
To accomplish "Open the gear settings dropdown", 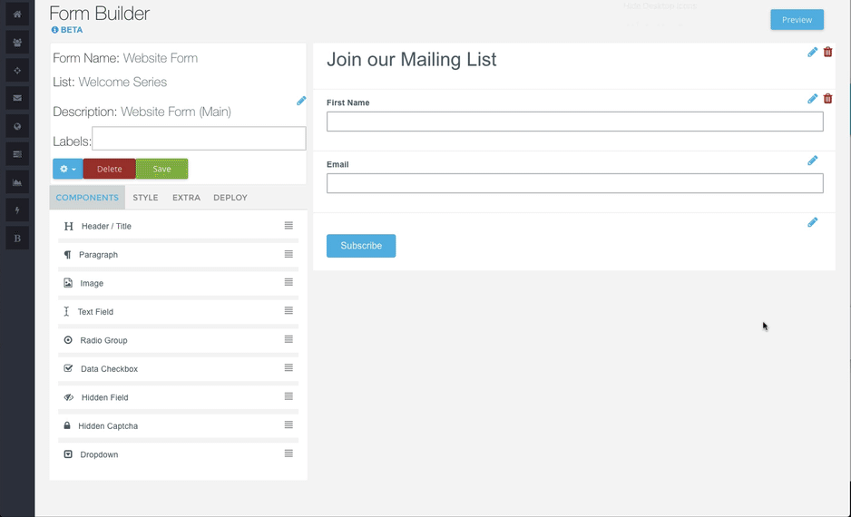I will click(x=68, y=169).
